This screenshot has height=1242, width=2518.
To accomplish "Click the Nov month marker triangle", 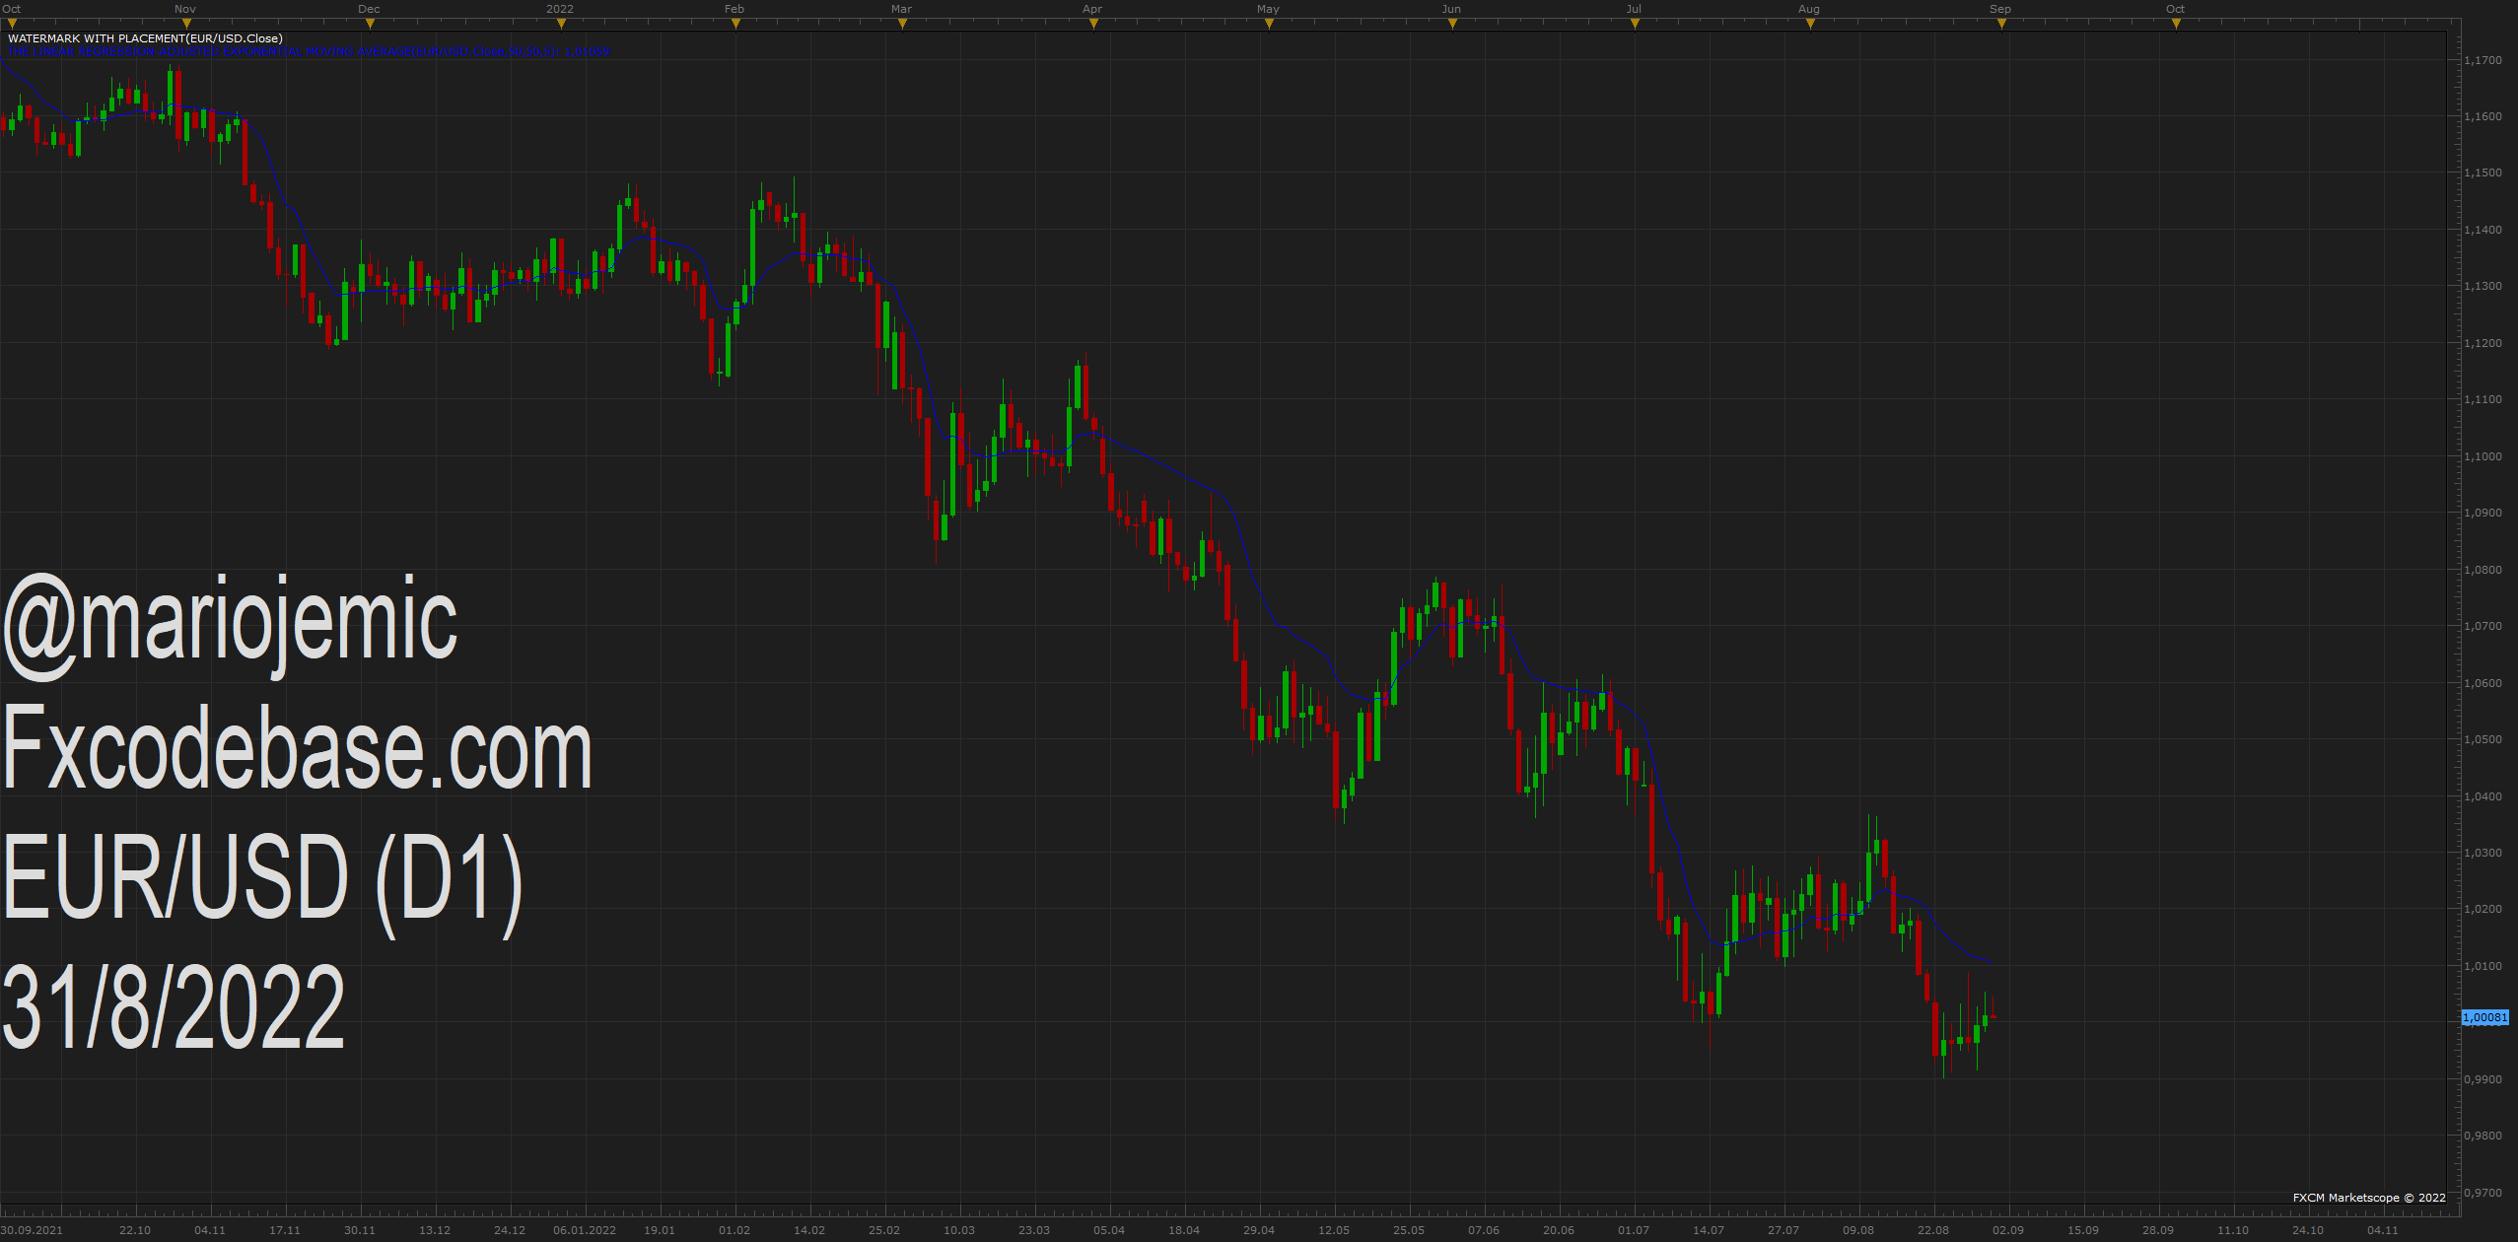I will point(187,24).
